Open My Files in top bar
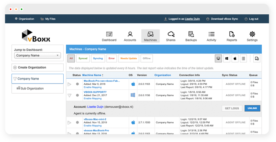Screen dimensions: 276x142 point(48,19)
